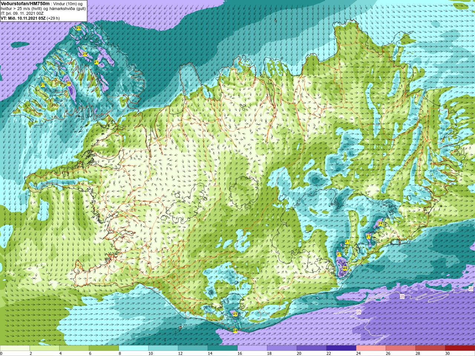The height and width of the screenshot is (356, 475).
Task: Click the dark teal 14–16 legend swatch
Action: (x=223, y=348)
